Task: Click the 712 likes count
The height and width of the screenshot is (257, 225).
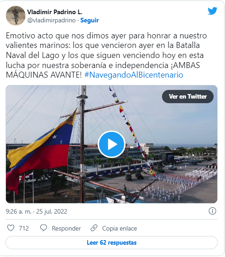Action: (x=24, y=228)
